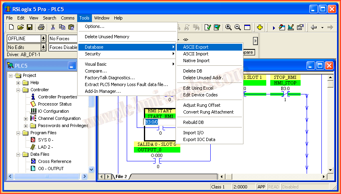
Task: Open the Controller Properties tree item
Action: 57,97
